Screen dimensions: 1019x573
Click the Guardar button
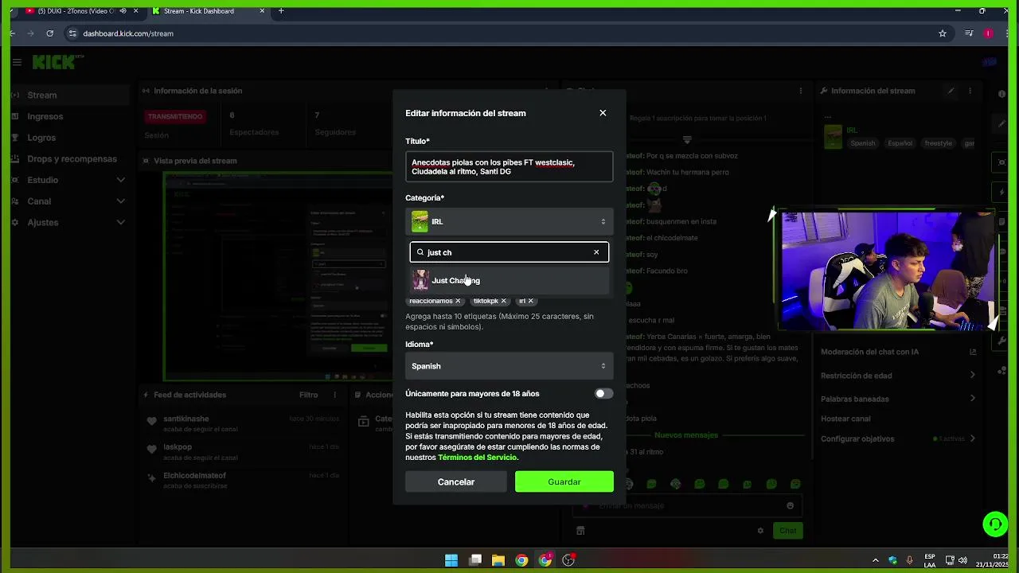(564, 481)
